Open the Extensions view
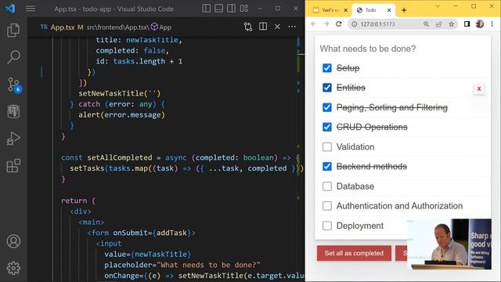This screenshot has width=501, height=282. tap(13, 165)
